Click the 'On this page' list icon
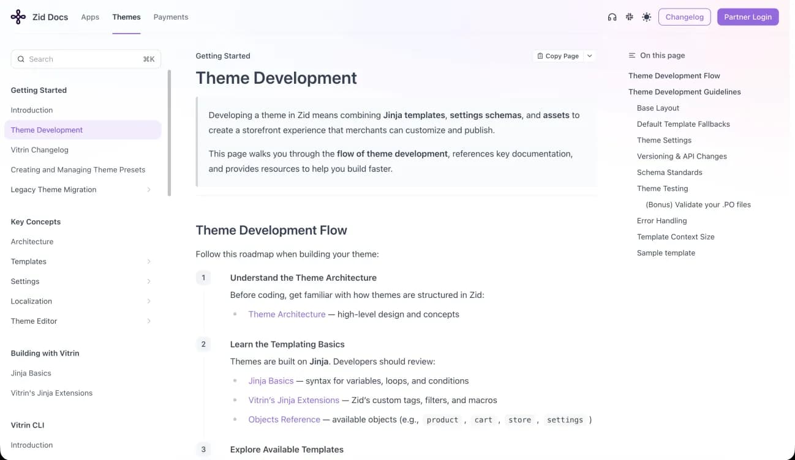 632,56
